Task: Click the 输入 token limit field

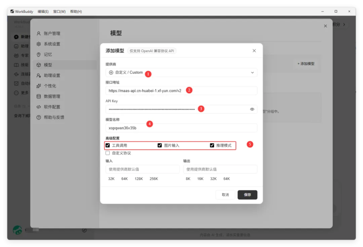Action: click(x=143, y=169)
